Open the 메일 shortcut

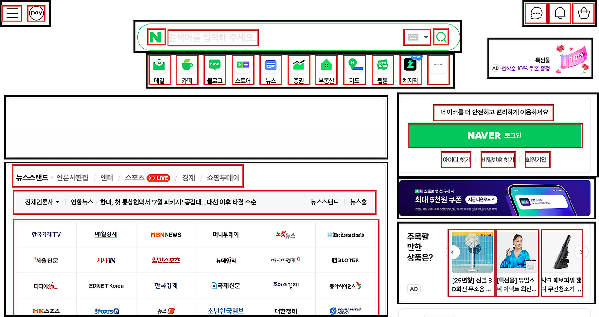tap(159, 70)
